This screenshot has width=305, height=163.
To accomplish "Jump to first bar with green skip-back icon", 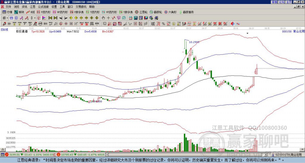I will [50, 18].
